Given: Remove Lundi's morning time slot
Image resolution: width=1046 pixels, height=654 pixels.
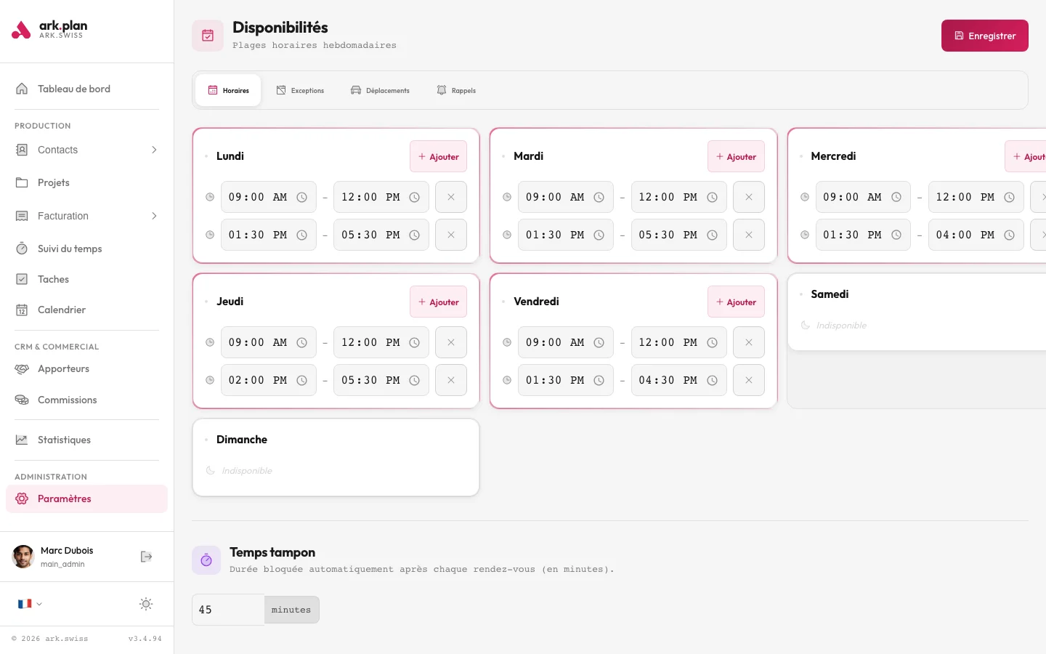Looking at the screenshot, I should [451, 197].
